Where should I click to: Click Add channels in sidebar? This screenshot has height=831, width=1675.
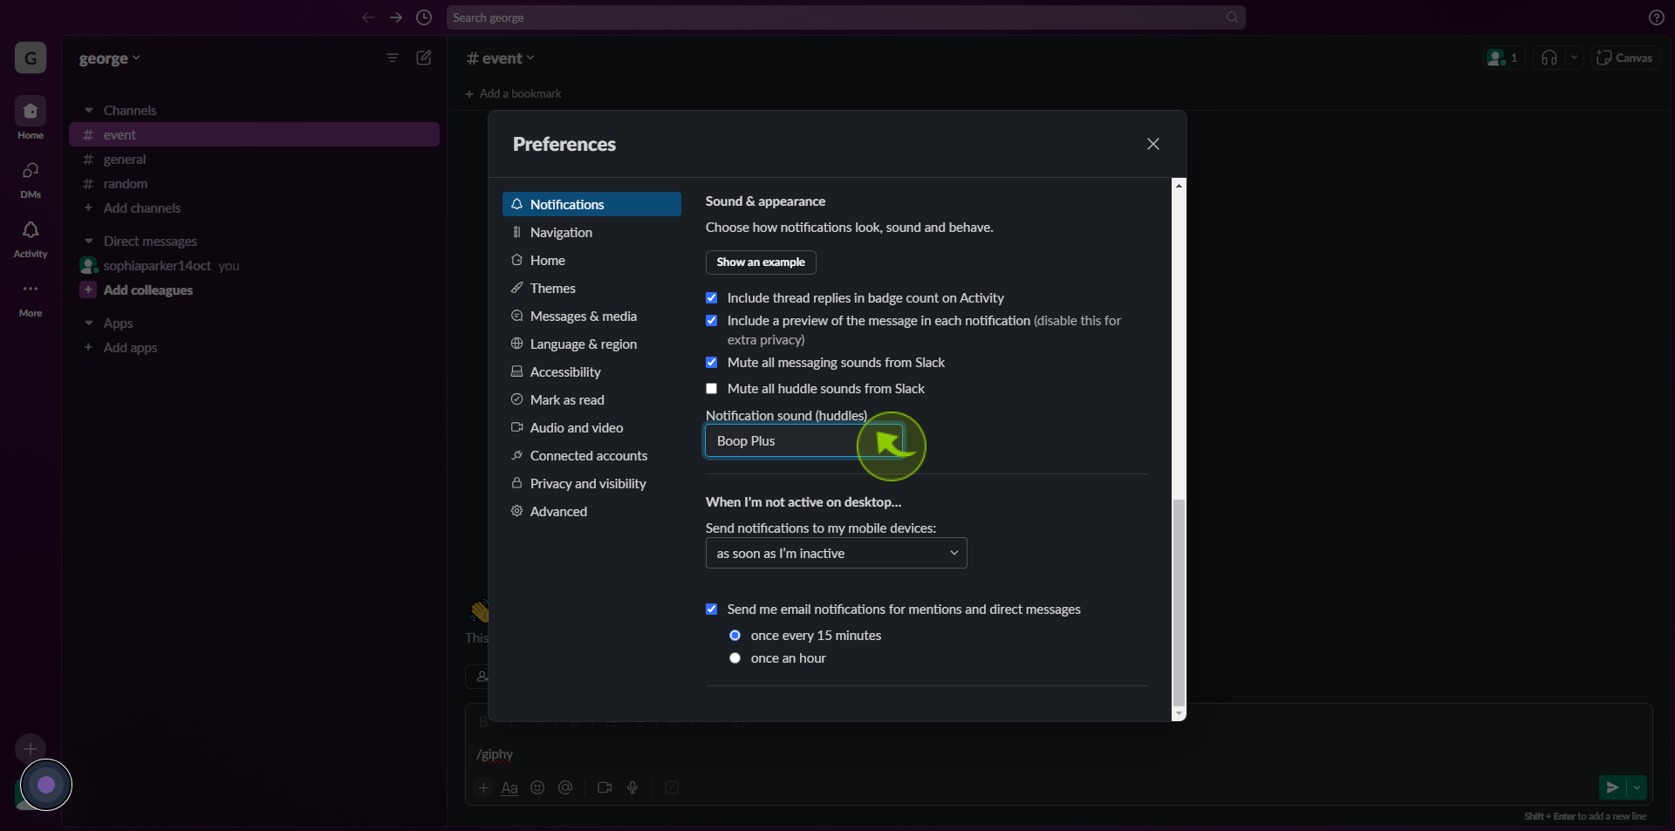[142, 208]
